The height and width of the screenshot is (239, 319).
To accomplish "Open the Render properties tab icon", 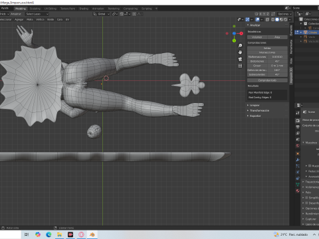I will 298,121.
